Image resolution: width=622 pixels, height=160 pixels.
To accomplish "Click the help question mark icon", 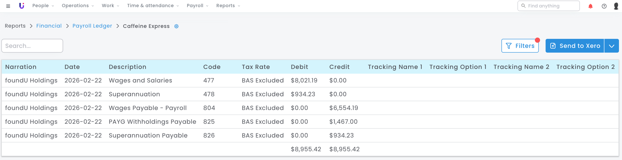I will click(x=604, y=6).
